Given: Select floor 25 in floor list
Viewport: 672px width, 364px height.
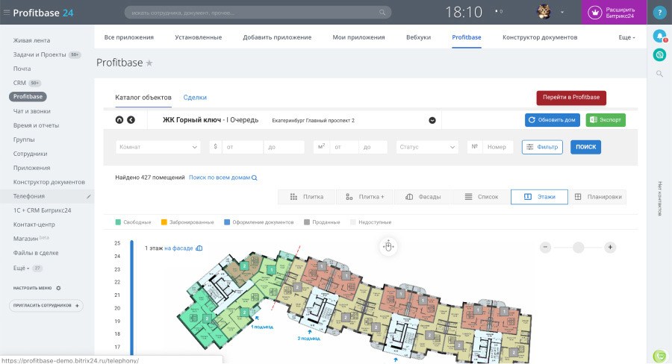Looking at the screenshot, I should (x=117, y=243).
